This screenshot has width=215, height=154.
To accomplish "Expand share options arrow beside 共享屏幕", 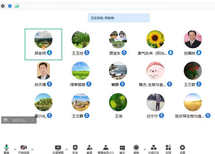I will click(67, 149).
